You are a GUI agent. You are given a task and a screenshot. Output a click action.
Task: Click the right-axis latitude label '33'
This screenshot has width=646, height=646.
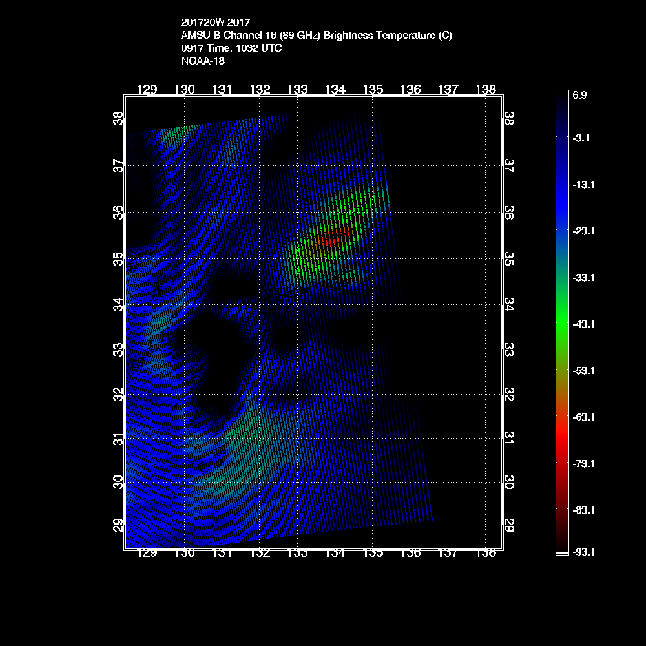pyautogui.click(x=509, y=349)
